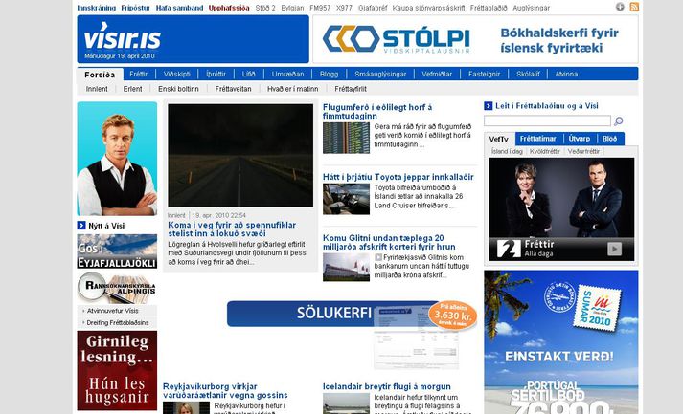Switch to the VefTv tab

[x=499, y=140]
